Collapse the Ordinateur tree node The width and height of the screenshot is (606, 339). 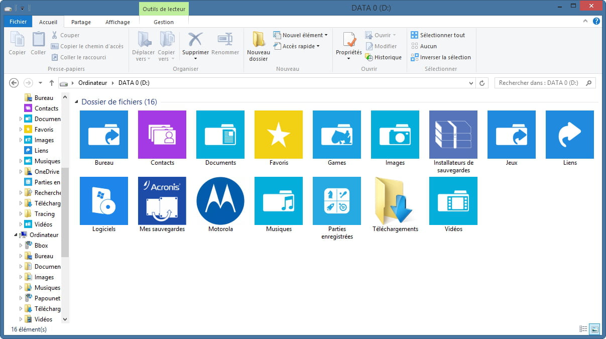pos(17,235)
